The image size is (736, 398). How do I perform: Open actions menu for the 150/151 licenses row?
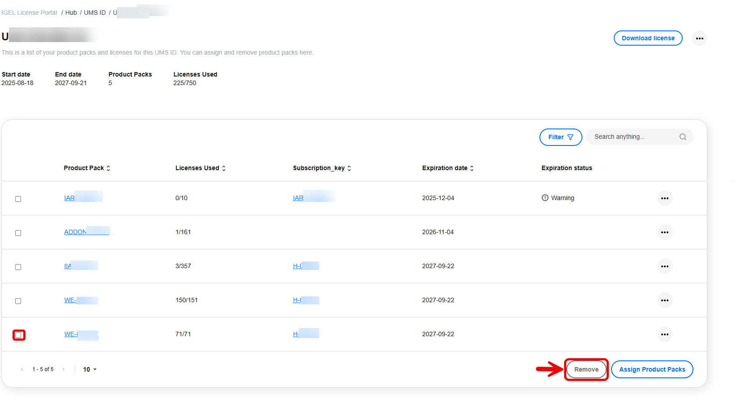(664, 300)
